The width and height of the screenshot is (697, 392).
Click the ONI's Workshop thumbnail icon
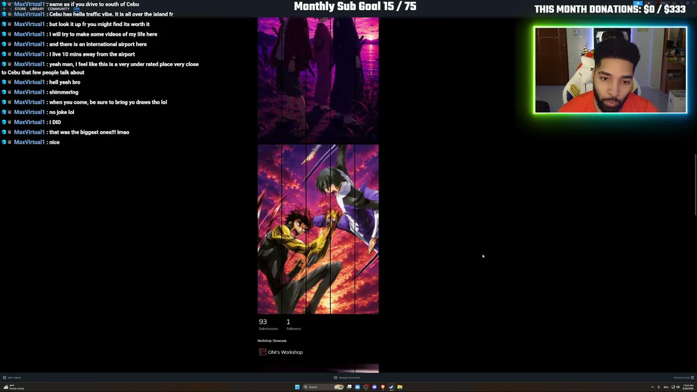click(262, 352)
